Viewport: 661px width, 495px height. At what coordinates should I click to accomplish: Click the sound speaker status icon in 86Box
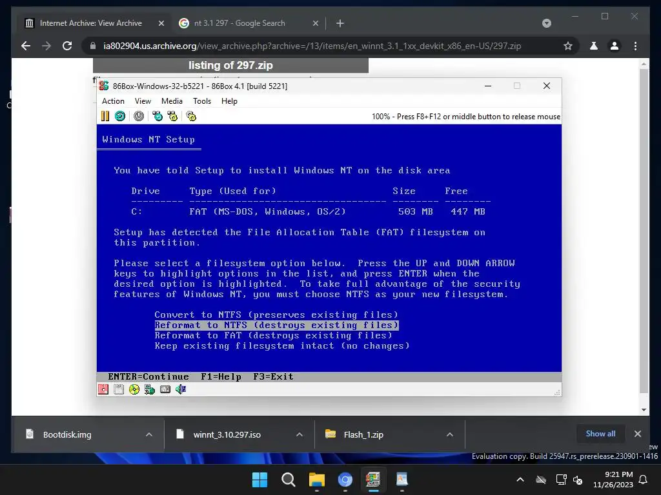tap(181, 389)
